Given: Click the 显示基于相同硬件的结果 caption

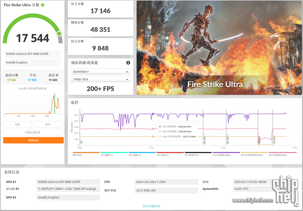Looking at the screenshot, I should pos(33,88).
